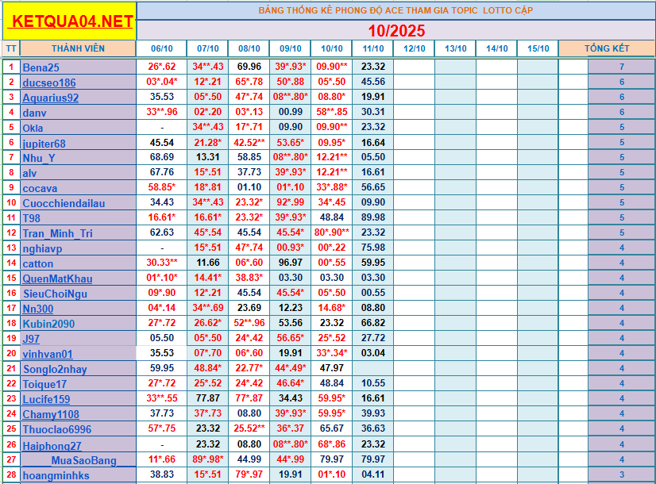
Task: Select hoangminhks in the last row
Action: pyautogui.click(x=56, y=475)
